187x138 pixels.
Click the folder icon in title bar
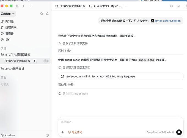click(x=56, y=6)
